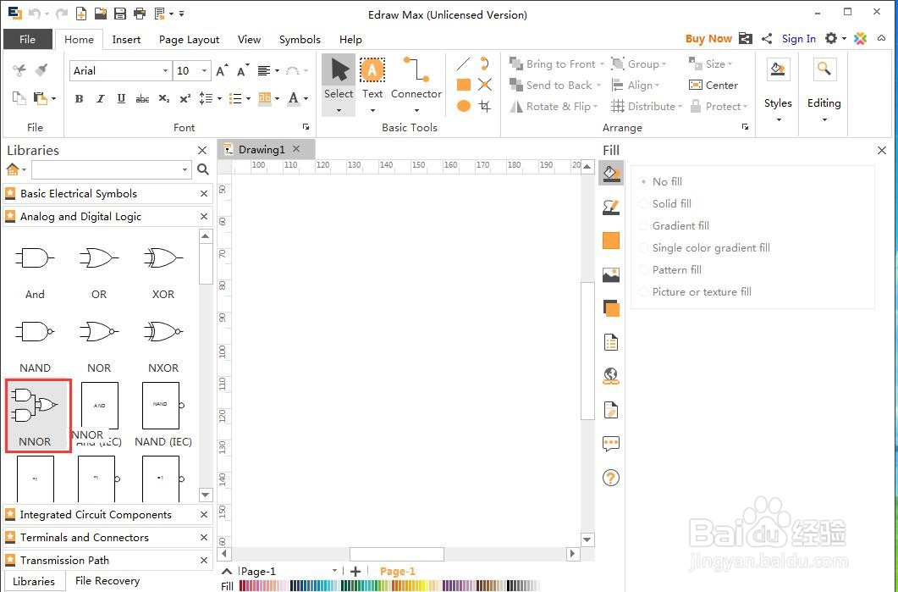898x592 pixels.
Task: Switch to the Insert tab
Action: [x=127, y=39]
